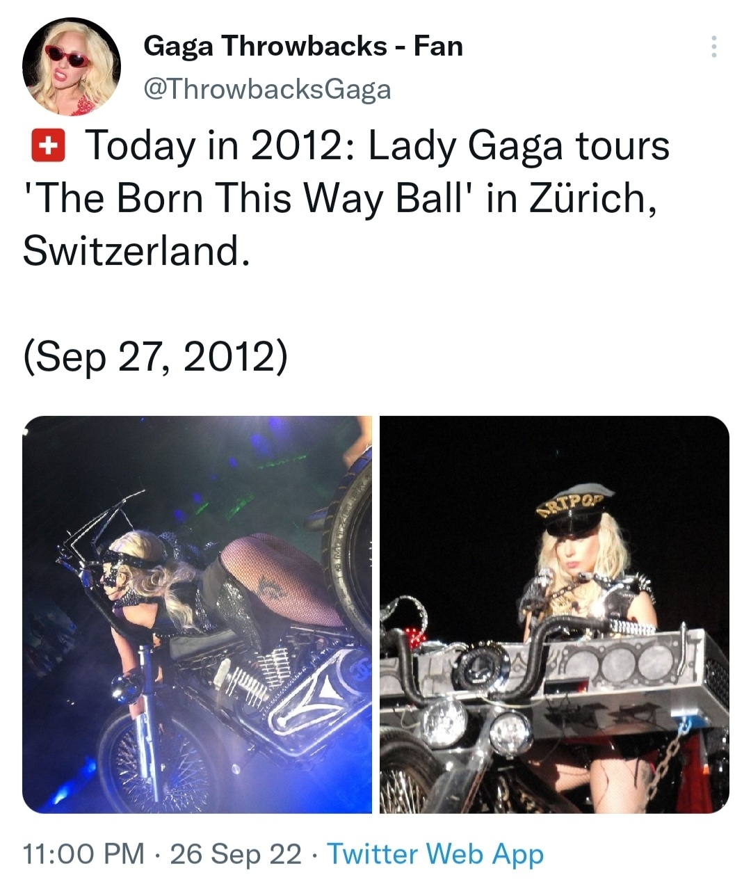Open the left photo of motorcycle performance
751x882 pixels.
[x=197, y=614]
